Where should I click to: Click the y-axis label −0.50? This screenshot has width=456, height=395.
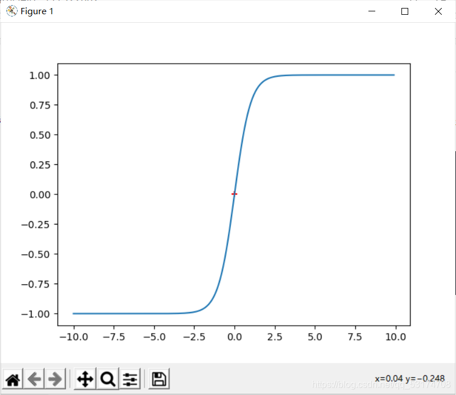point(35,255)
